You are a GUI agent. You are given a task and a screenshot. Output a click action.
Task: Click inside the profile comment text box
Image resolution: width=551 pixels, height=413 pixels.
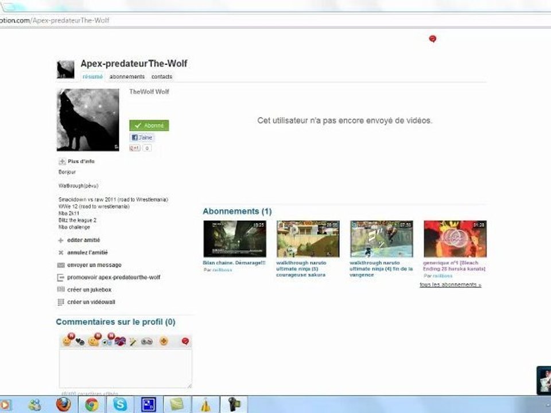(126, 368)
